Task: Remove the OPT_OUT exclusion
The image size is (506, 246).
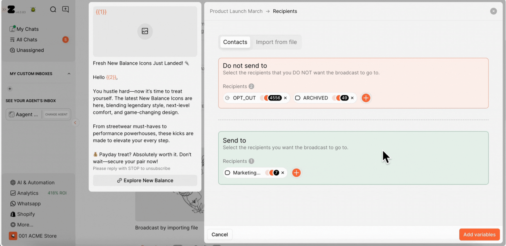Action: pos(285,98)
